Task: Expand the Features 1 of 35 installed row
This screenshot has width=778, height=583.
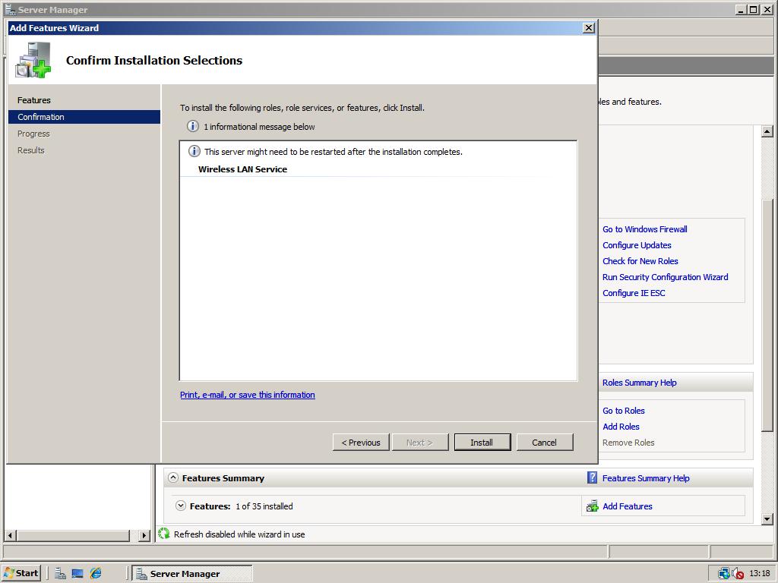Action: point(181,506)
